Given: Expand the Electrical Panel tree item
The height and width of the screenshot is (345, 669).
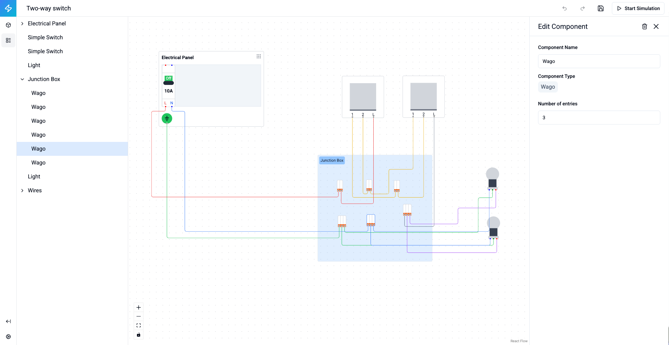Looking at the screenshot, I should pyautogui.click(x=22, y=24).
